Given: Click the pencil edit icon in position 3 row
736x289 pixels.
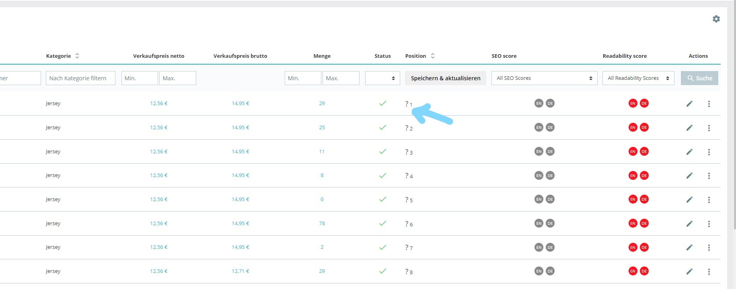Looking at the screenshot, I should coord(689,152).
